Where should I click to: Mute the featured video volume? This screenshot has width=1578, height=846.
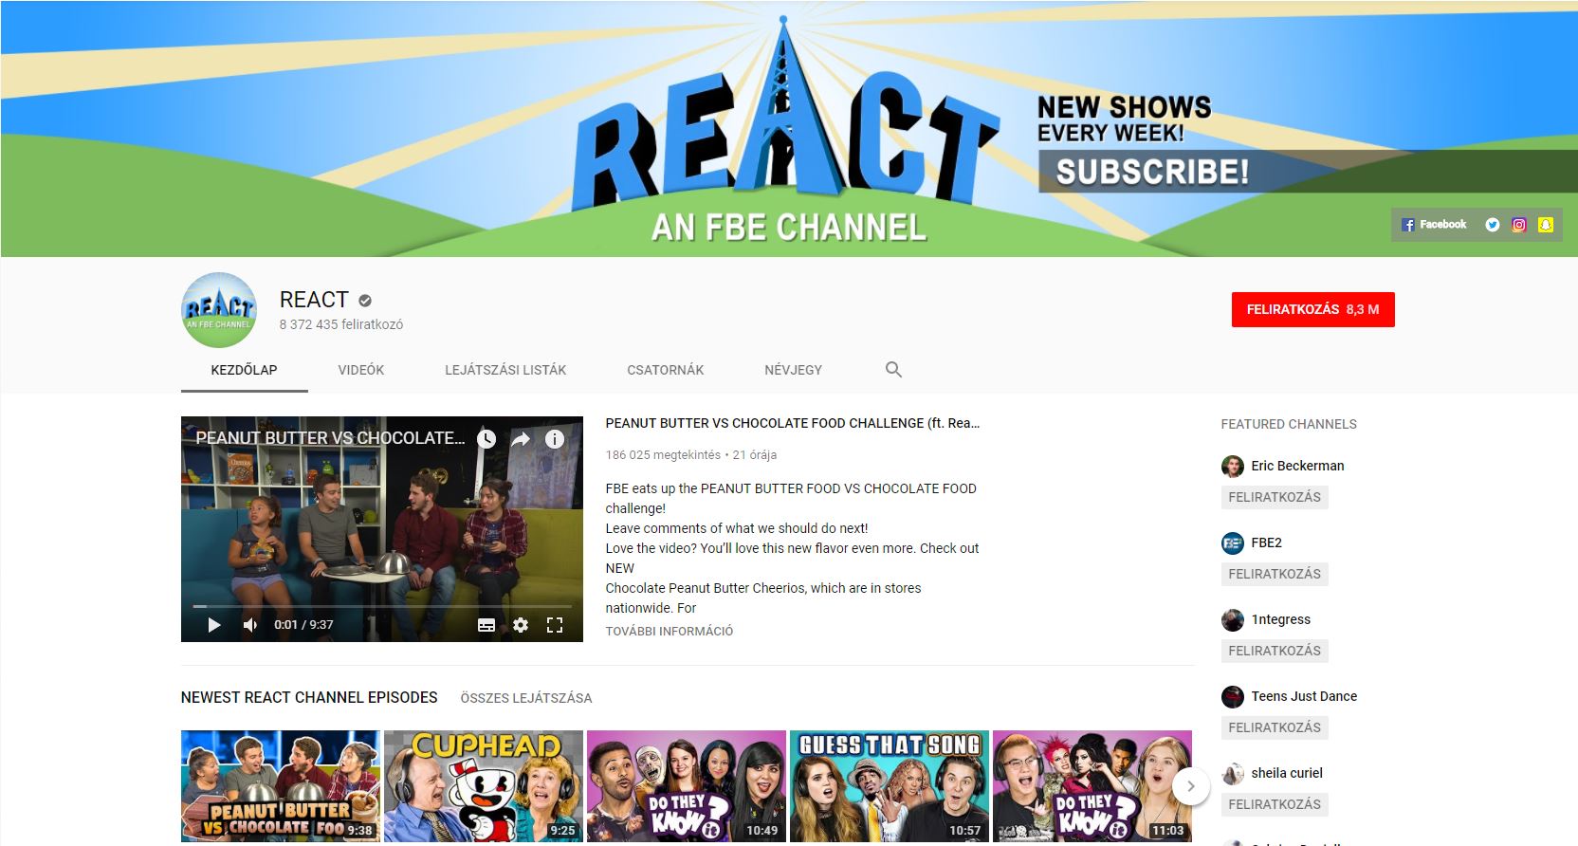[x=250, y=625]
